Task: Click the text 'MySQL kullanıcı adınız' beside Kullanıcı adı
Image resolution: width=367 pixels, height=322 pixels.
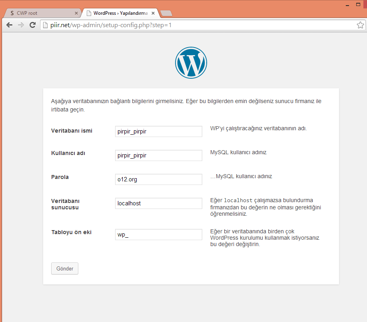Action: coord(238,152)
